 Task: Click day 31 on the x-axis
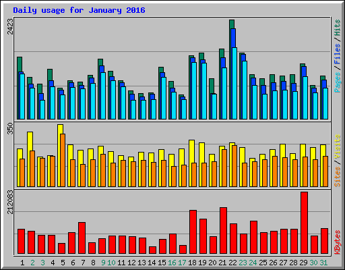(x=323, y=263)
